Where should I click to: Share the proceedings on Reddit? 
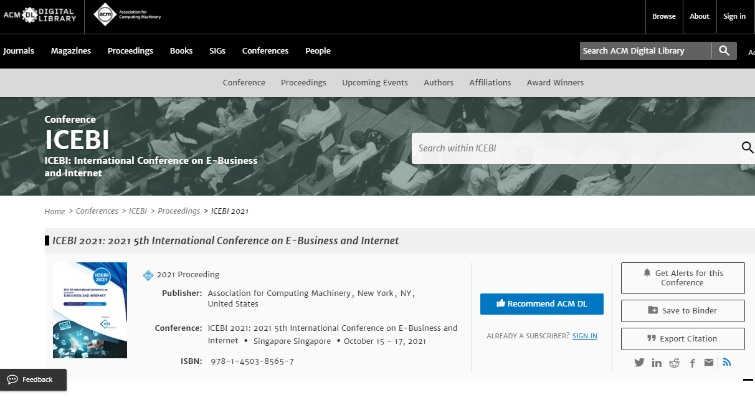[674, 363]
